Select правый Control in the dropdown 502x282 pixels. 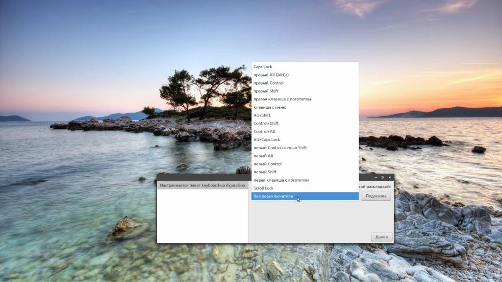(x=269, y=83)
